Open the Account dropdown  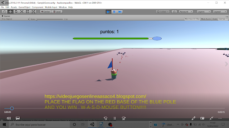coord(186,12)
